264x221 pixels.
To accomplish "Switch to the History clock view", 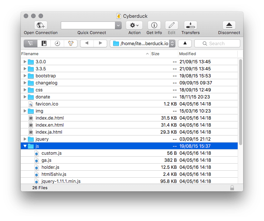I will click(57, 43).
